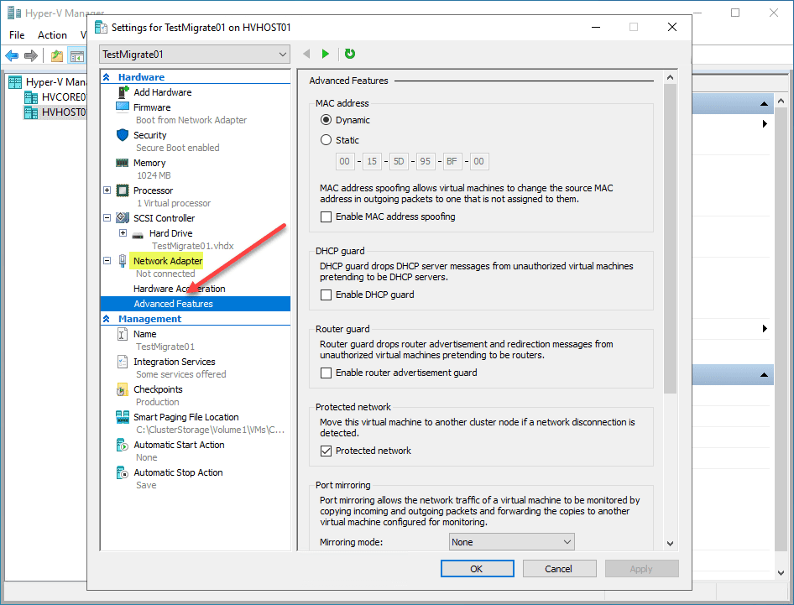Click the grey previous-setting arrow

(x=306, y=54)
